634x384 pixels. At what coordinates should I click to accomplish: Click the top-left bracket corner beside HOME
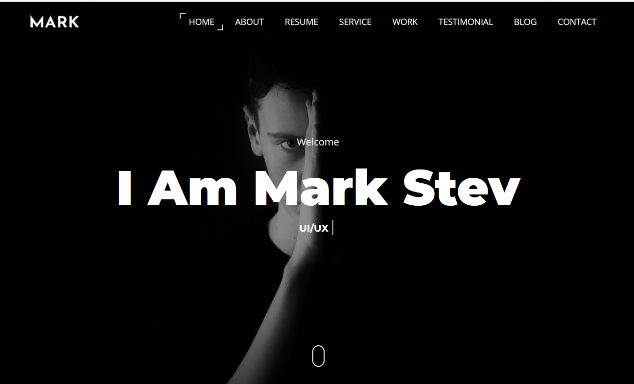(183, 16)
